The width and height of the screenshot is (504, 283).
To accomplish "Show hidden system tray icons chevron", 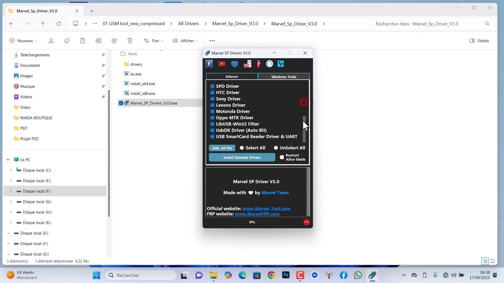I will click(403, 276).
